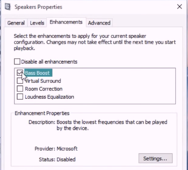Click the Disable all enhancements label text
188x170 pixels.
[49, 62]
